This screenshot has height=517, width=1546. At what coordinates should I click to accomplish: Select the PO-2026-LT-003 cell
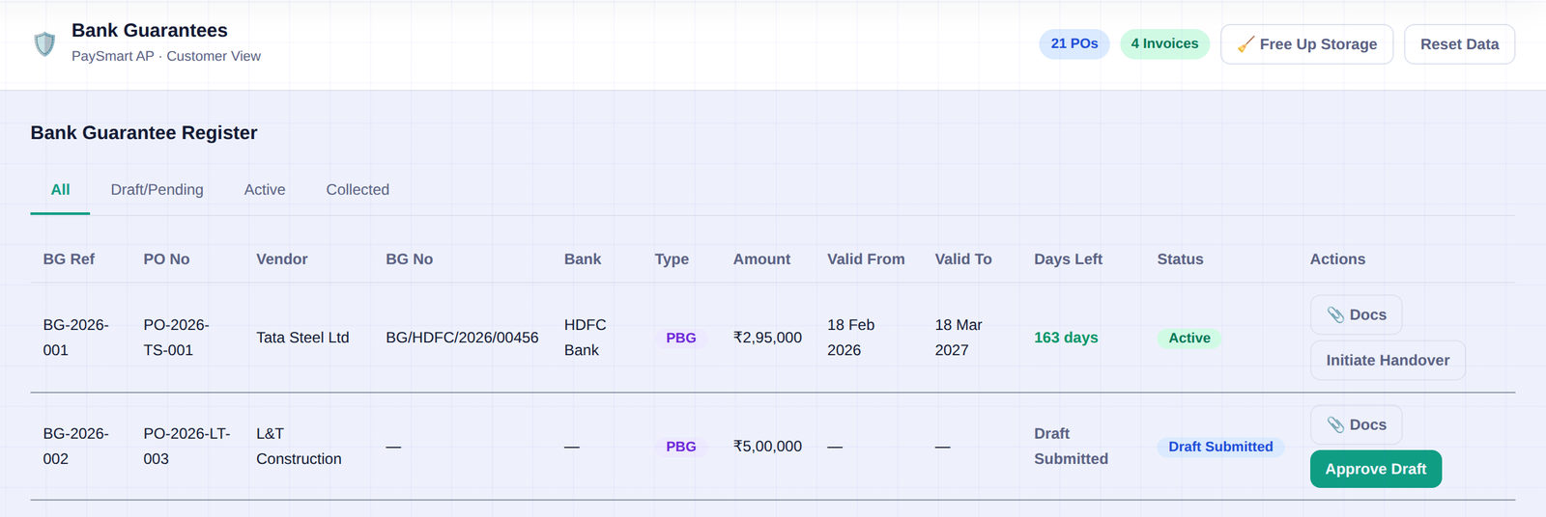point(186,447)
